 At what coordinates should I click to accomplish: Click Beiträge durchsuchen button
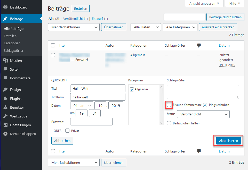pos(225,17)
